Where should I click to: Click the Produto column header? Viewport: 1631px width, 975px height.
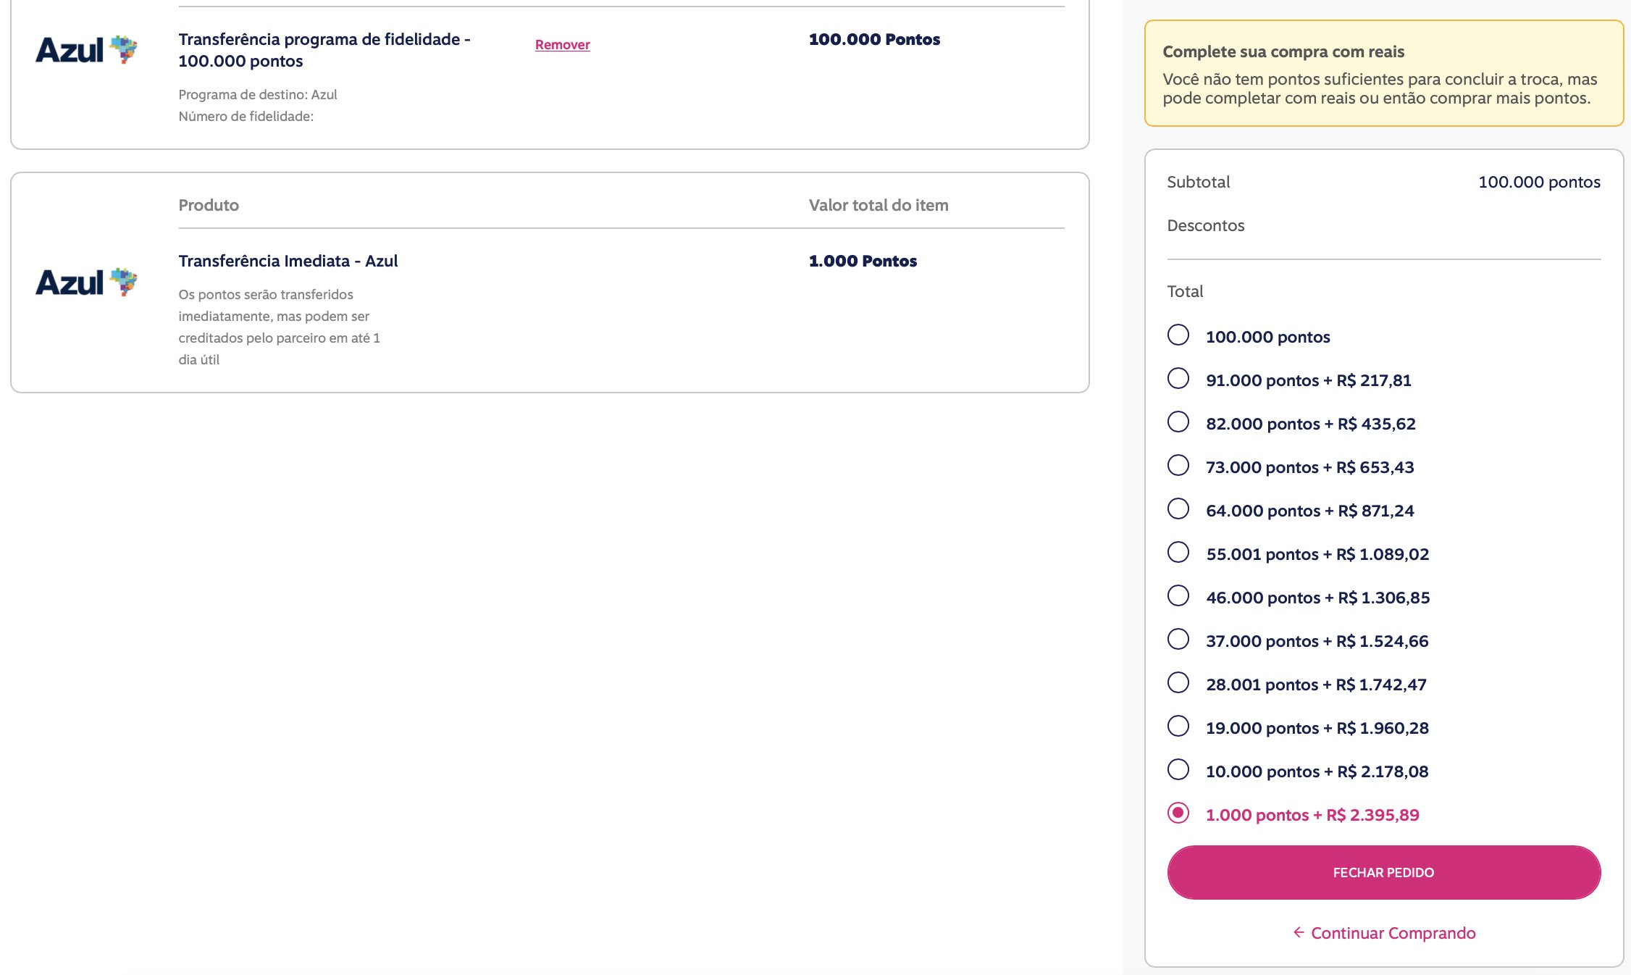209,205
